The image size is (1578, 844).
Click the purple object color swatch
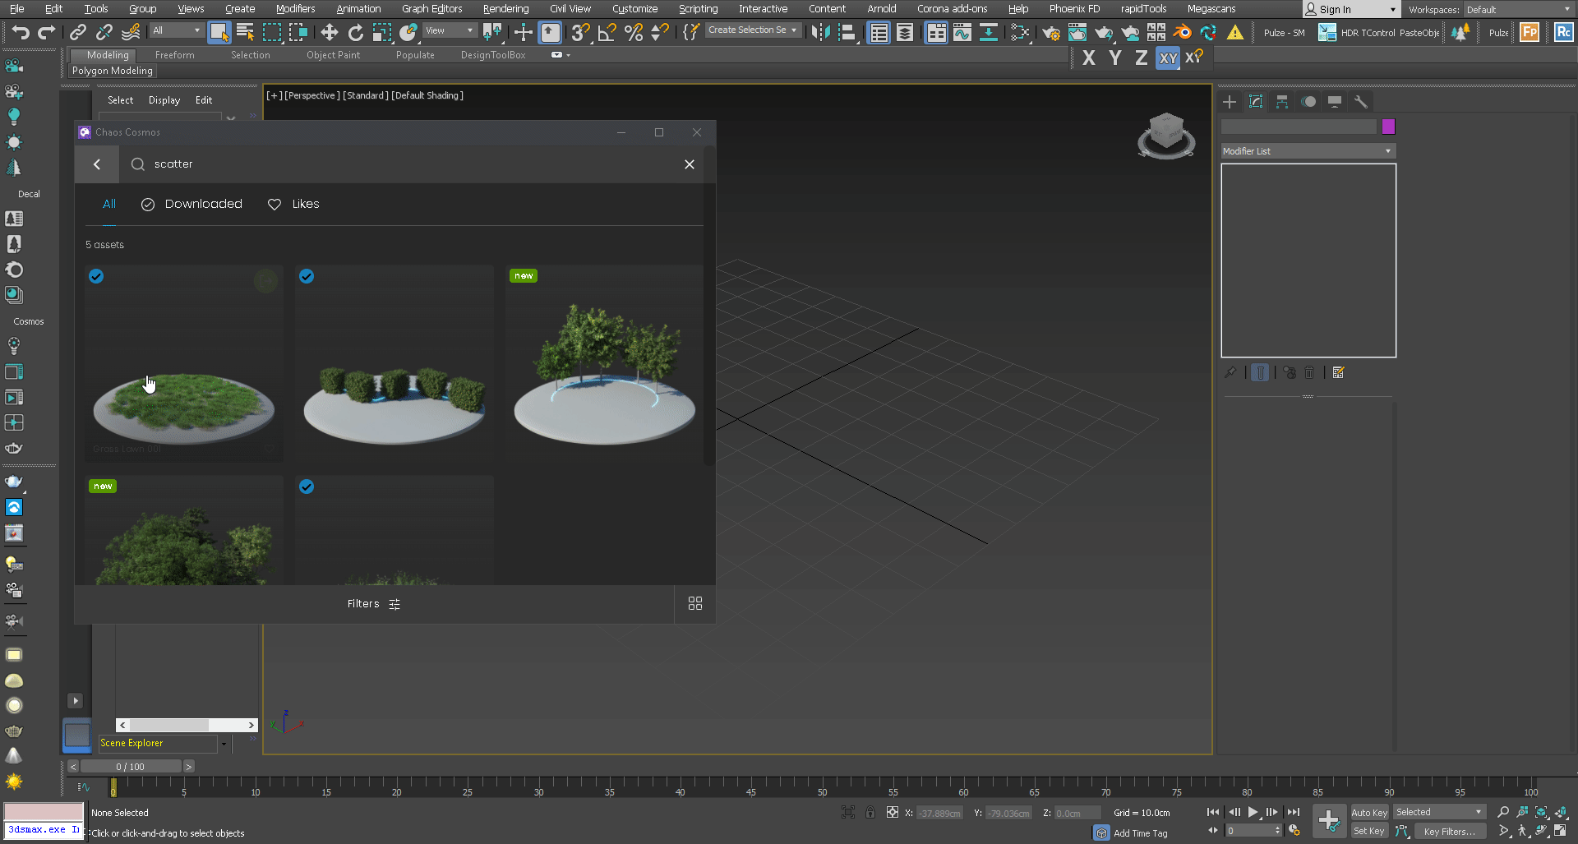coord(1388,127)
